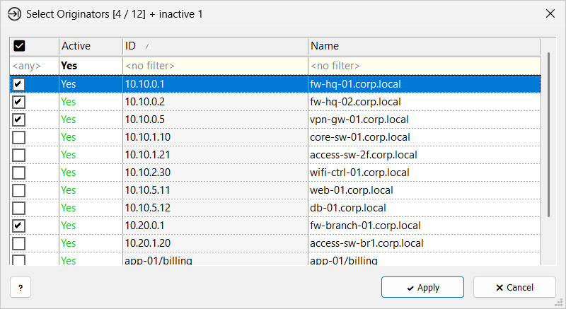Viewport: 566px width, 309px height.
Task: Open the <any> checkbox filter cell
Action: [x=34, y=66]
